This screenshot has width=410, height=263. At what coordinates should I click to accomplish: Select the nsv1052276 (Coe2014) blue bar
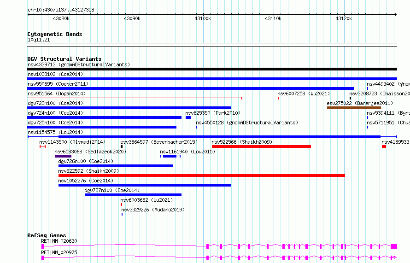(145, 185)
